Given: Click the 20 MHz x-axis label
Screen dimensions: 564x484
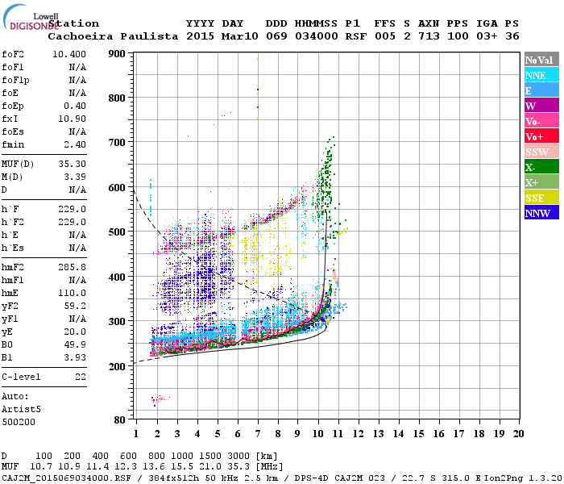Looking at the screenshot, I should pos(518,434).
